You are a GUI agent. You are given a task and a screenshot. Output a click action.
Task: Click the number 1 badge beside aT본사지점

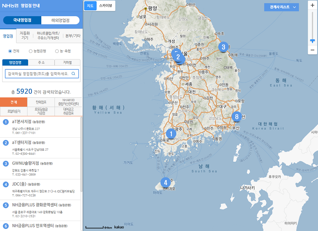(x=6, y=122)
